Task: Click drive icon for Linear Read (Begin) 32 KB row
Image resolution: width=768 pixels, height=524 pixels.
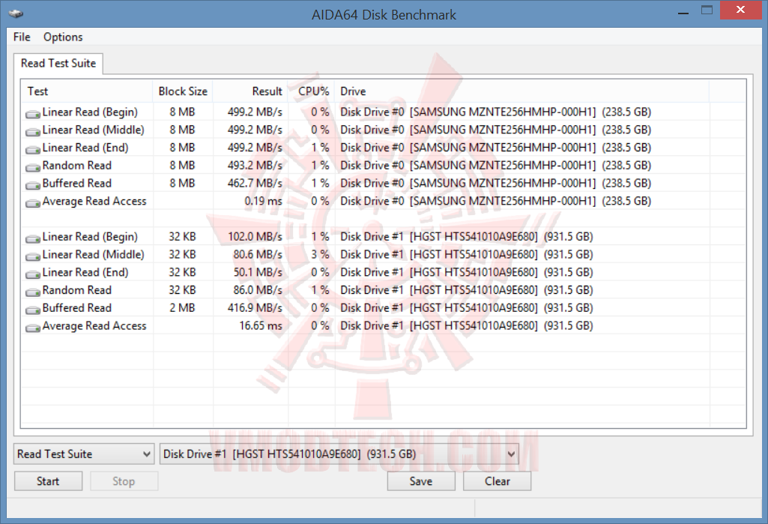Action: [33, 238]
